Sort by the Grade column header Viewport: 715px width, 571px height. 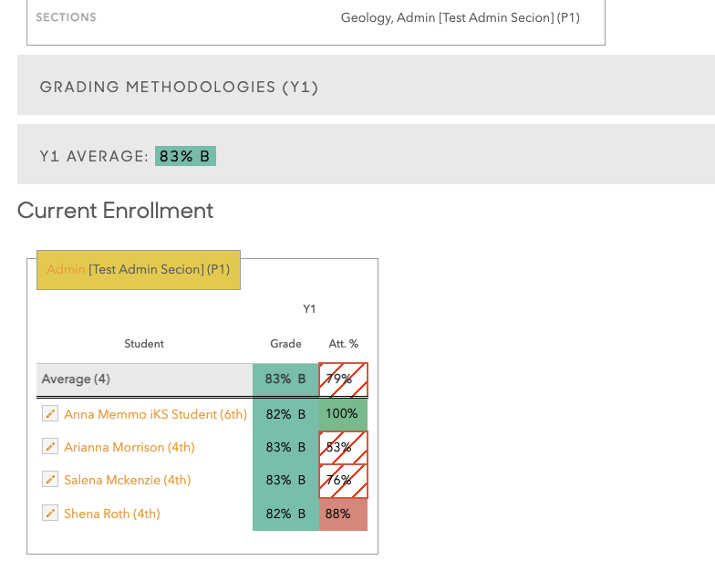tap(285, 344)
